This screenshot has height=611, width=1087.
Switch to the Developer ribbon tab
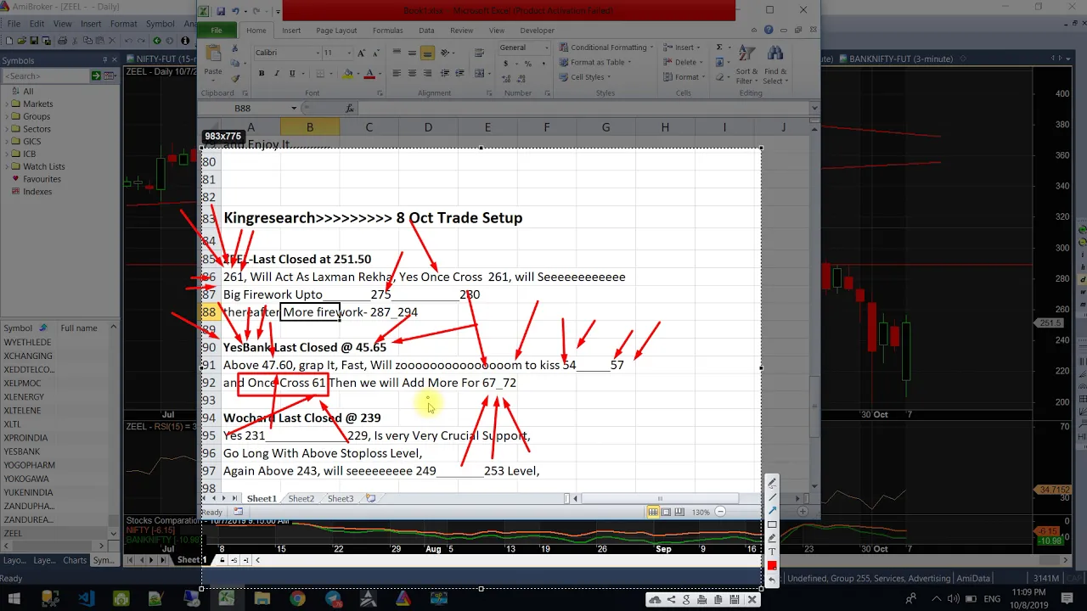(537, 31)
